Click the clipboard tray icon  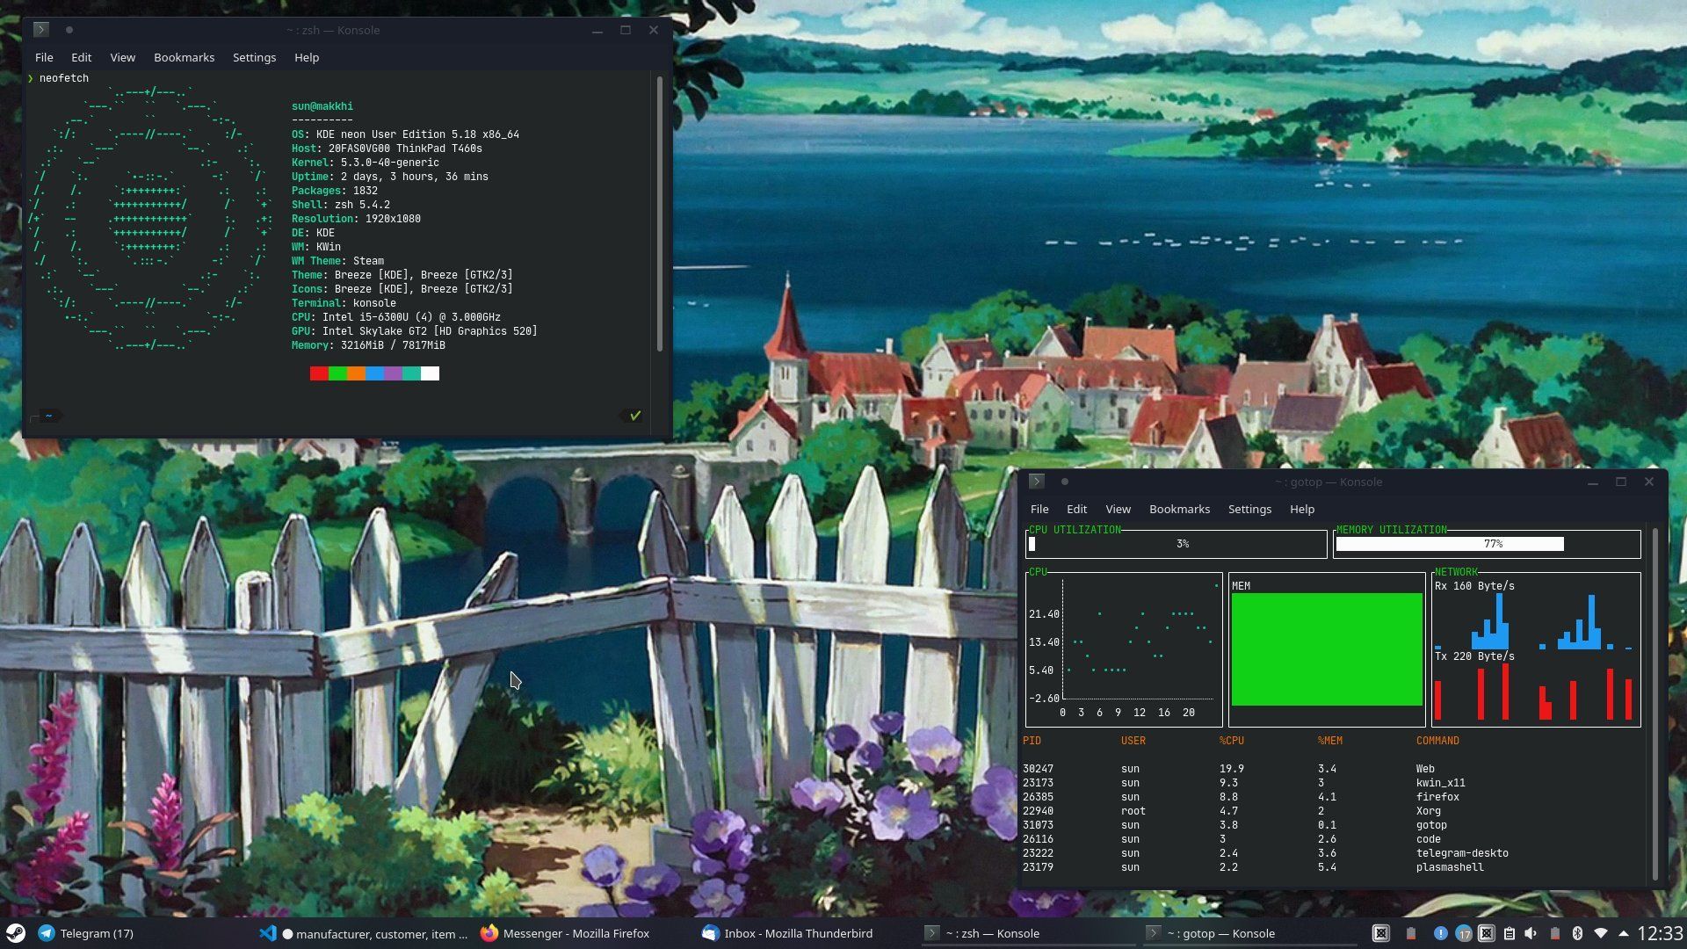[x=1509, y=933]
